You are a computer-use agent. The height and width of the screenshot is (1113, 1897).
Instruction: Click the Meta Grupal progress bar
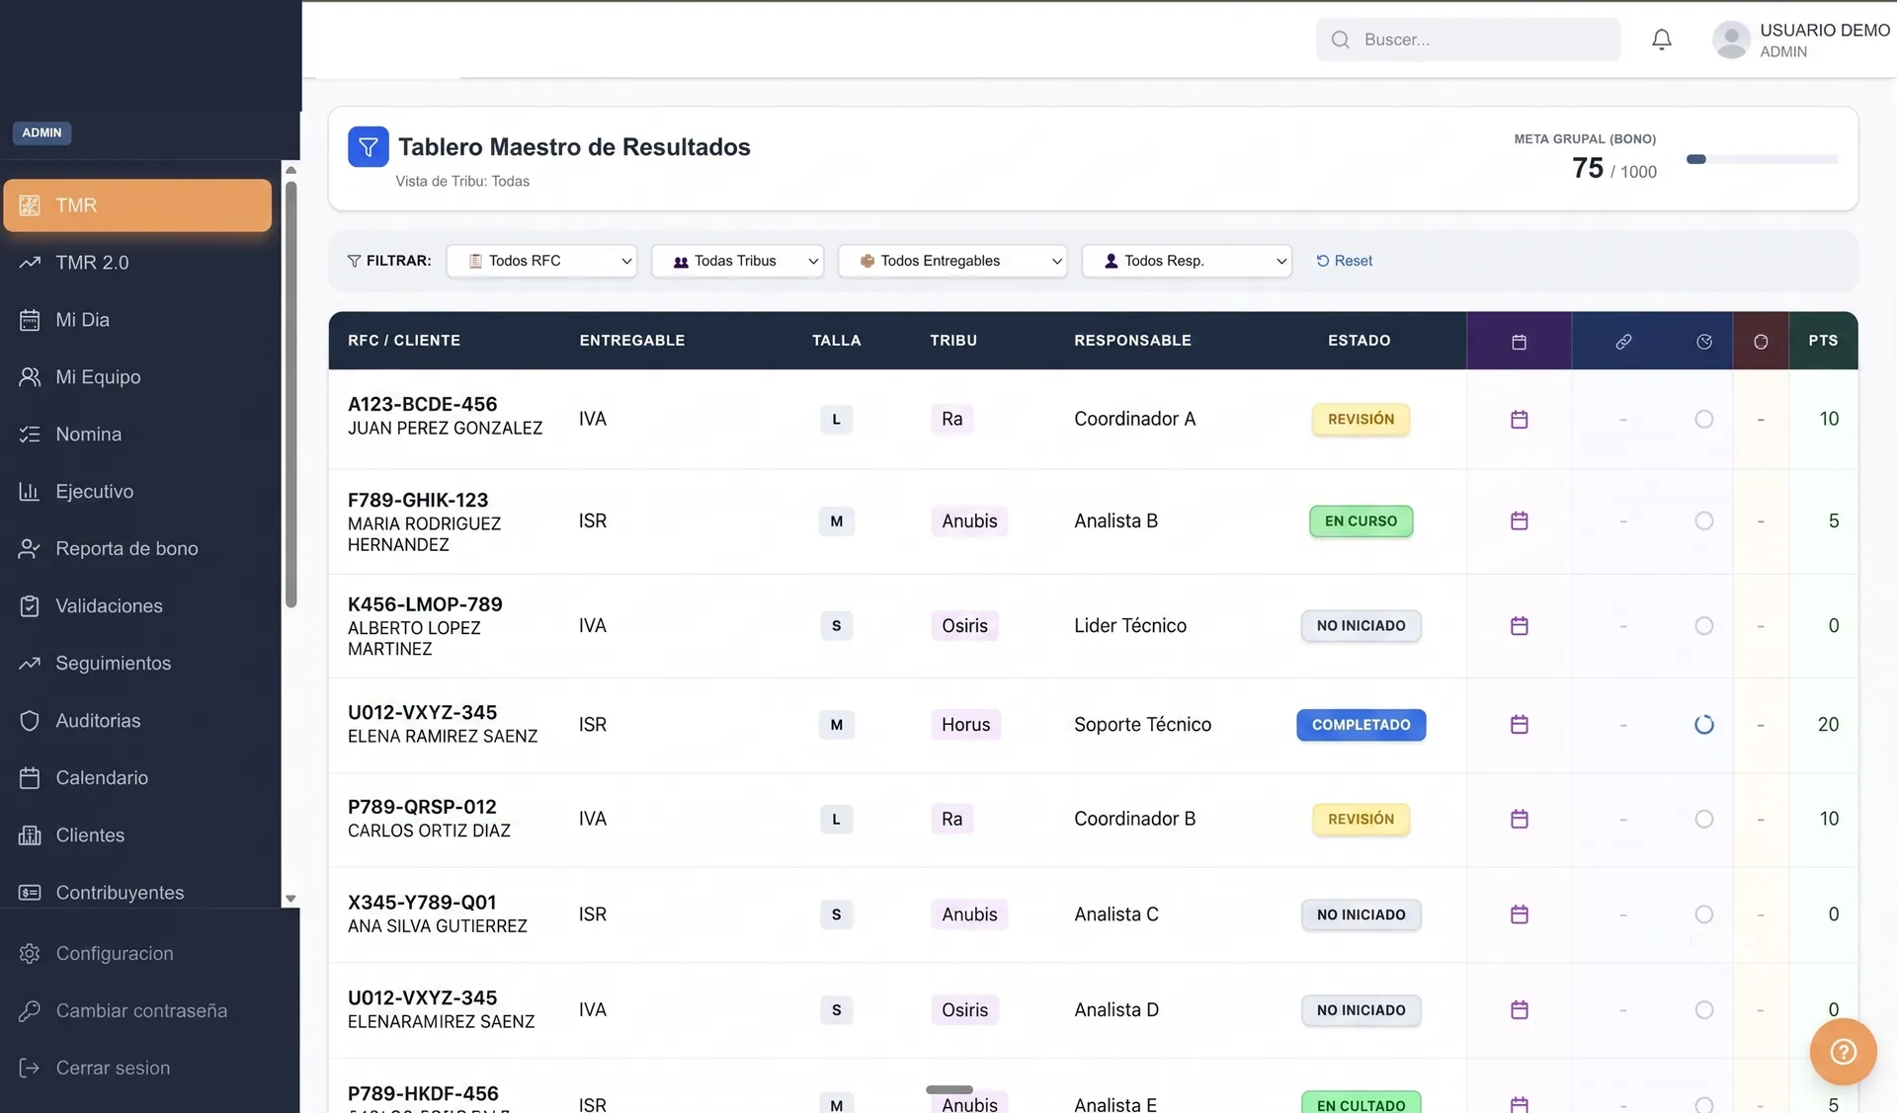tap(1762, 159)
